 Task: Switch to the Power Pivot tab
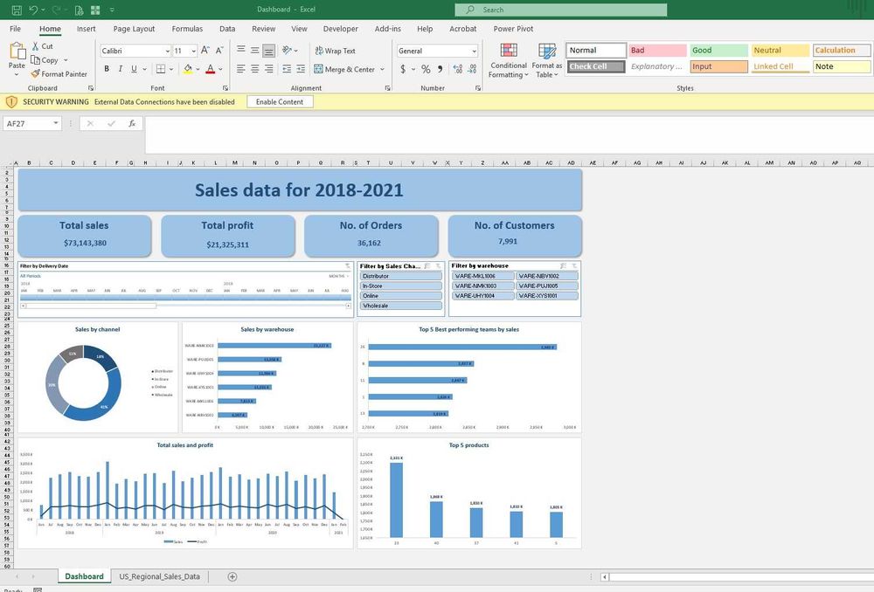pos(513,29)
